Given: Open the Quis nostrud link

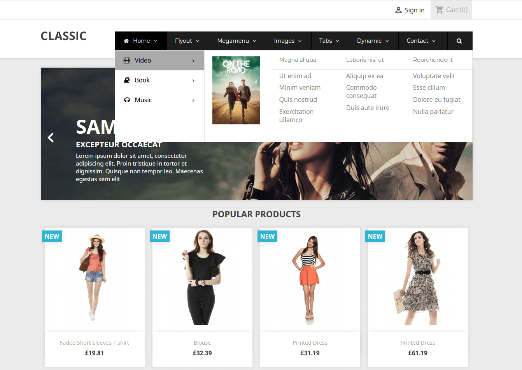Looking at the screenshot, I should (298, 99).
